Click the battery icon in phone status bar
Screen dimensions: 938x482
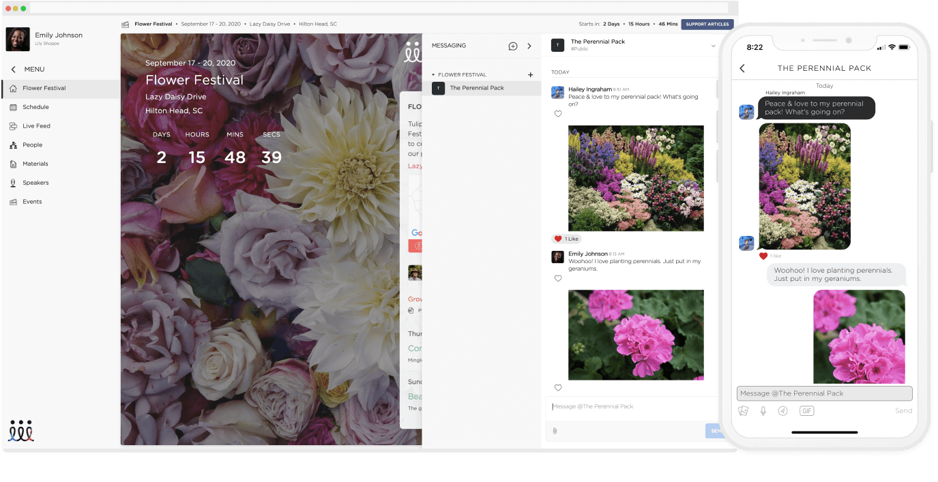click(904, 47)
